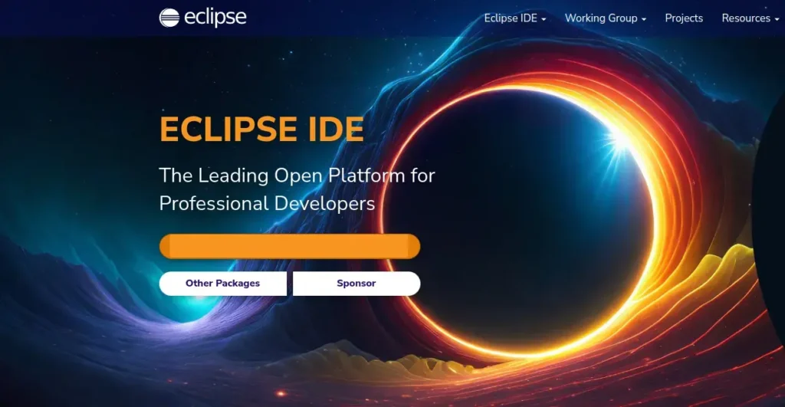Click the orange ECLIPSE IDE heading
785x407 pixels.
coord(261,130)
